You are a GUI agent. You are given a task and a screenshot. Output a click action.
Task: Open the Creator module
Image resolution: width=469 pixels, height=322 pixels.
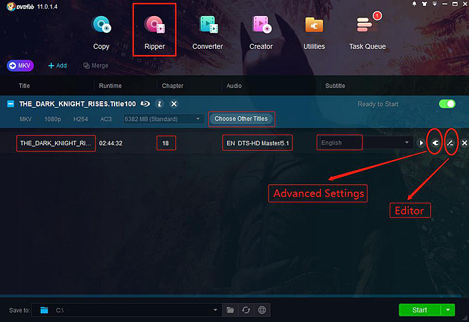(x=261, y=32)
